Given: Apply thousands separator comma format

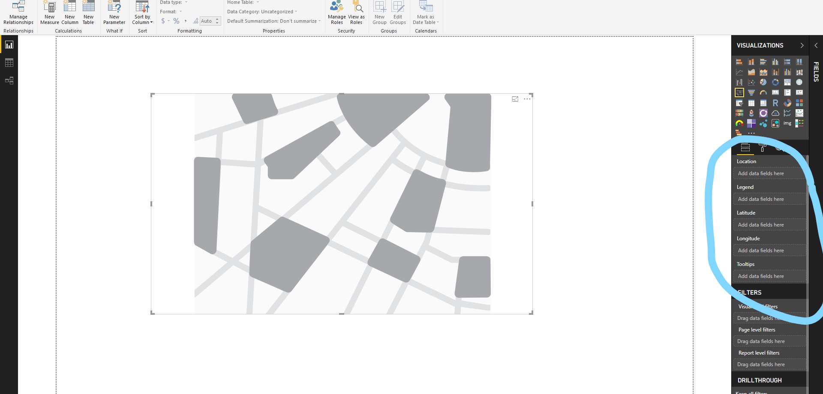Looking at the screenshot, I should click(x=186, y=21).
